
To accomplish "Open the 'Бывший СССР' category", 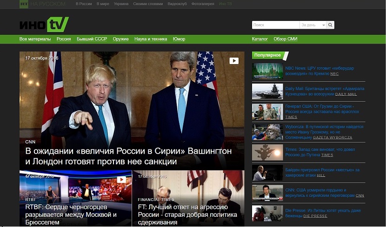I will click(92, 39).
